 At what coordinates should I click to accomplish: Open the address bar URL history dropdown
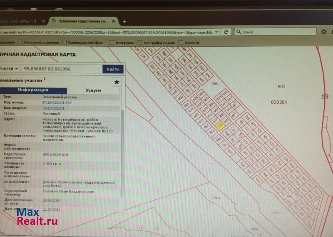coord(217,32)
